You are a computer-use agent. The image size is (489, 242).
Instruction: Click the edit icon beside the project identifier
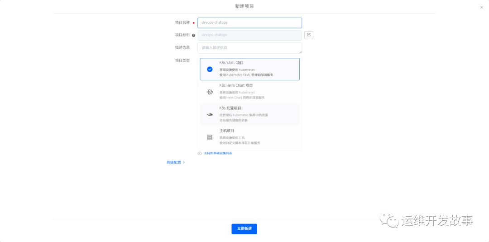309,35
